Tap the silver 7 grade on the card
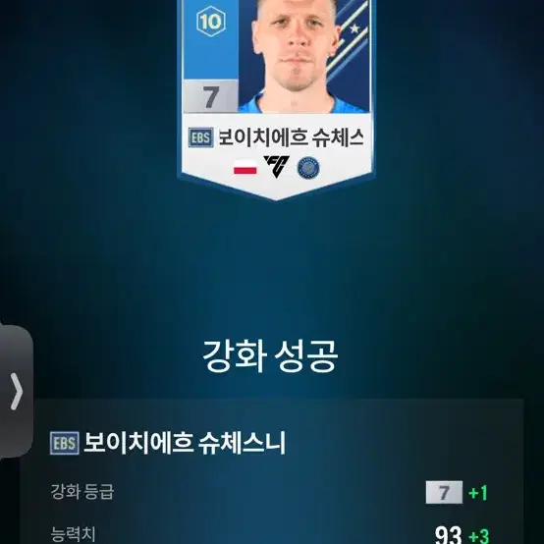544x544 pixels. pos(210,96)
